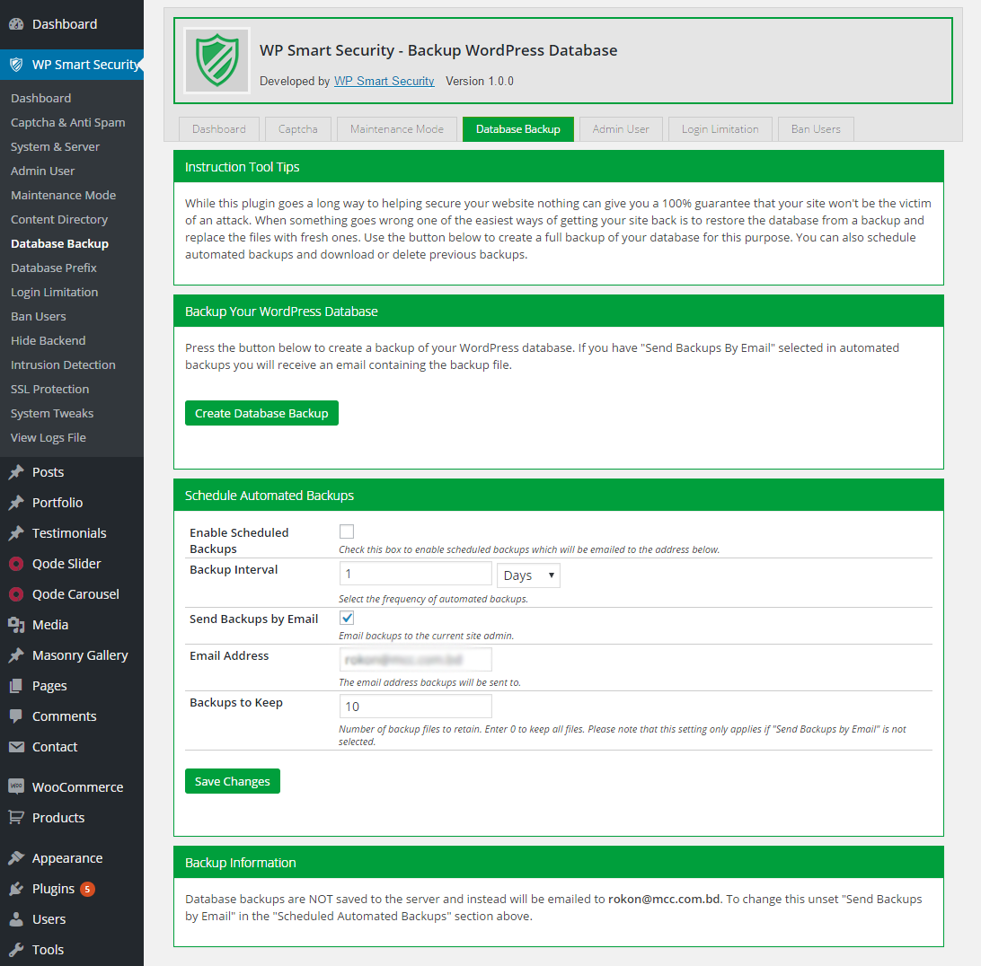Image resolution: width=981 pixels, height=966 pixels.
Task: Click the Comments speech bubble icon
Action: (x=16, y=716)
